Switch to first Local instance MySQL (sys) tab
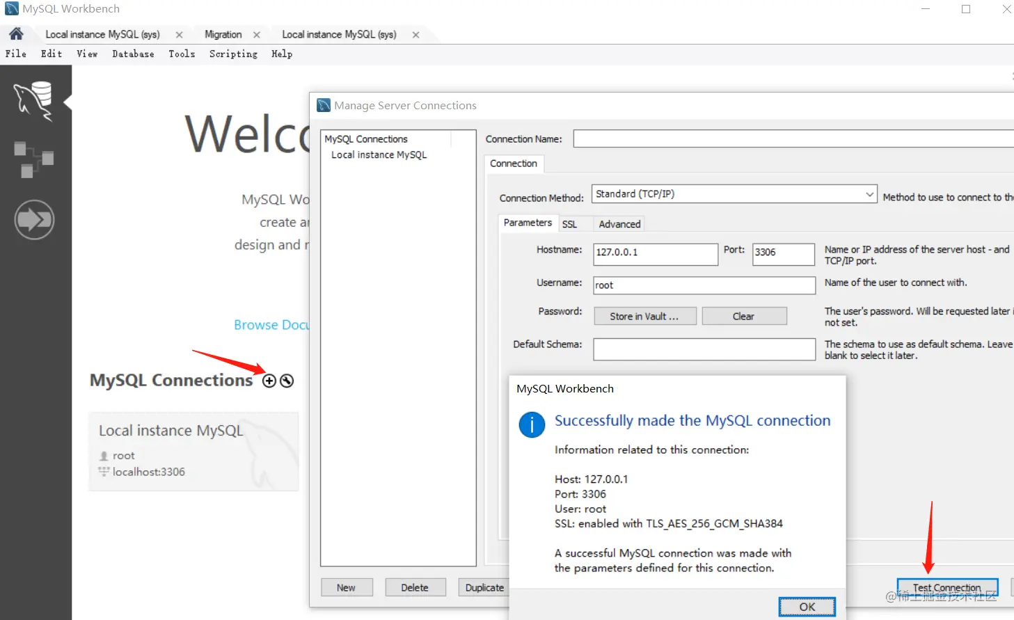The image size is (1014, 620). click(x=102, y=34)
